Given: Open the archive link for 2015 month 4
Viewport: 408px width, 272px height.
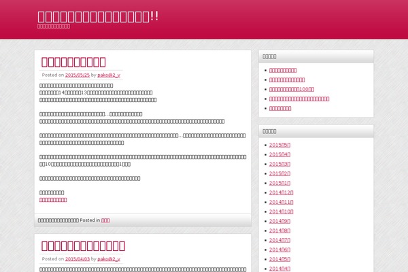Looking at the screenshot, I should [x=279, y=154].
